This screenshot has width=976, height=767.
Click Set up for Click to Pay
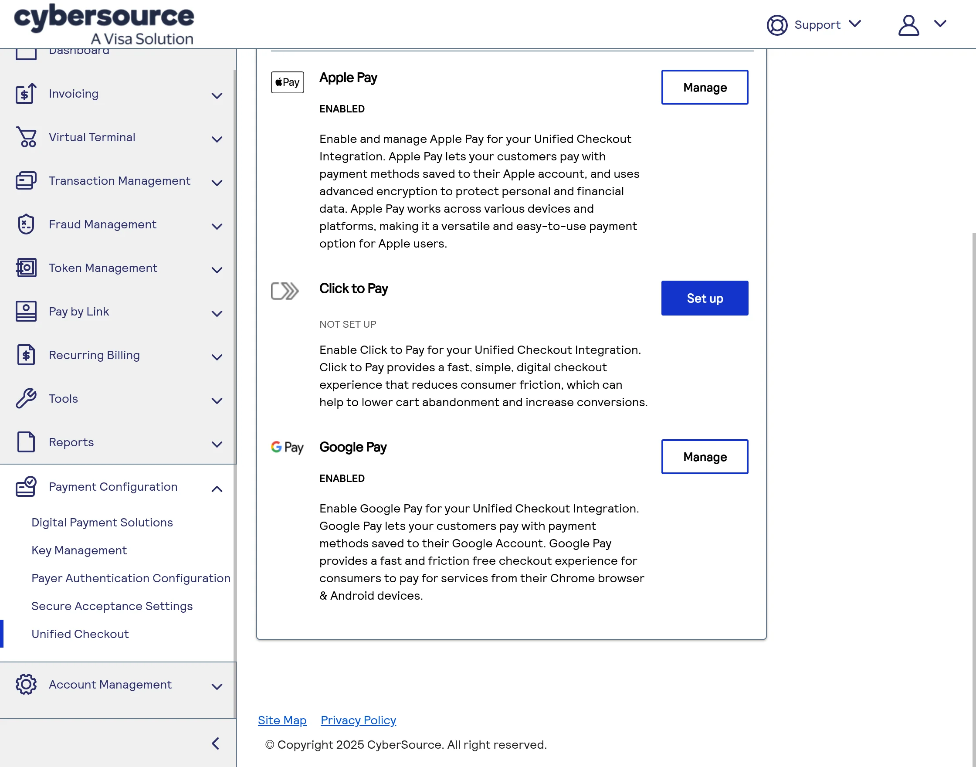(x=704, y=298)
